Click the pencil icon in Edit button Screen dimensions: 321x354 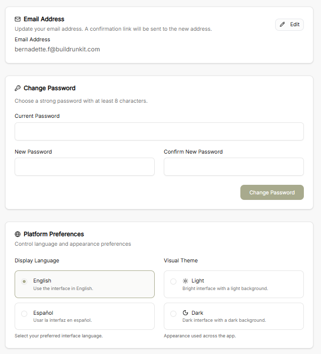(282, 24)
